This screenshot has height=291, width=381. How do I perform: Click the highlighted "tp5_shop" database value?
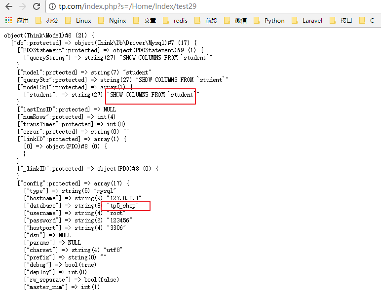[123, 206]
